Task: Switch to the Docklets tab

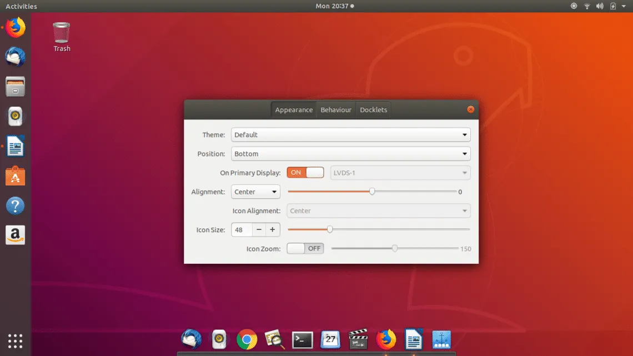Action: [x=373, y=110]
